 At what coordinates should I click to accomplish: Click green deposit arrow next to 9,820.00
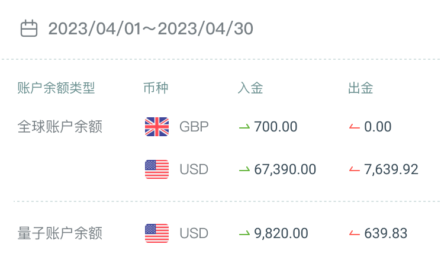(244, 233)
